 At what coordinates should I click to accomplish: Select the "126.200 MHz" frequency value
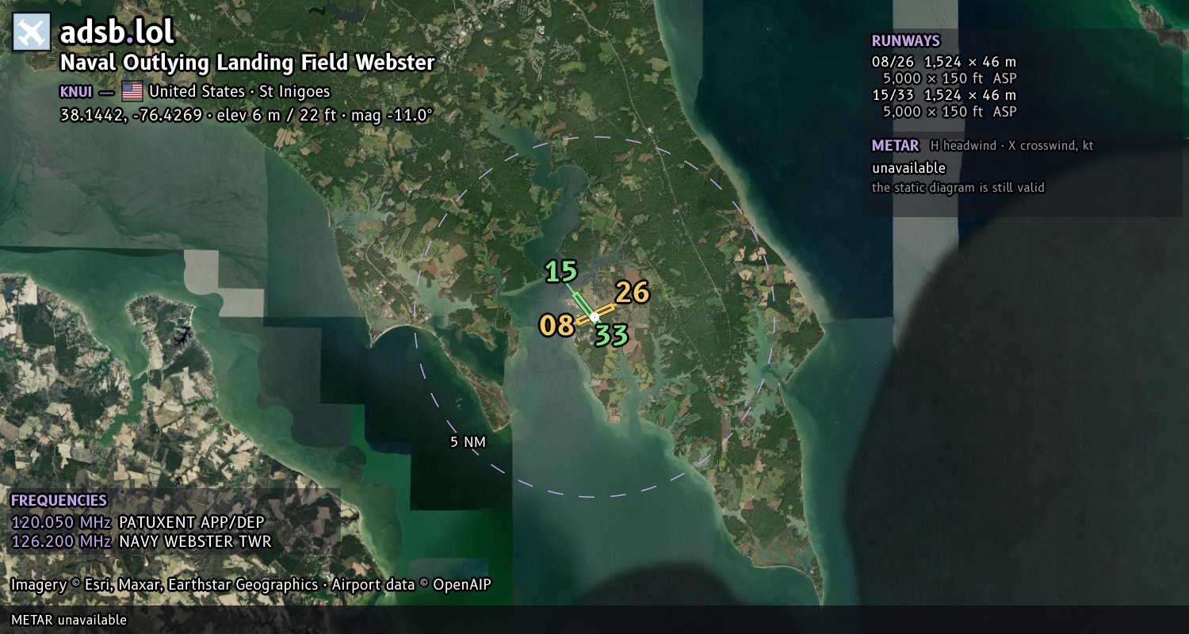coord(61,542)
